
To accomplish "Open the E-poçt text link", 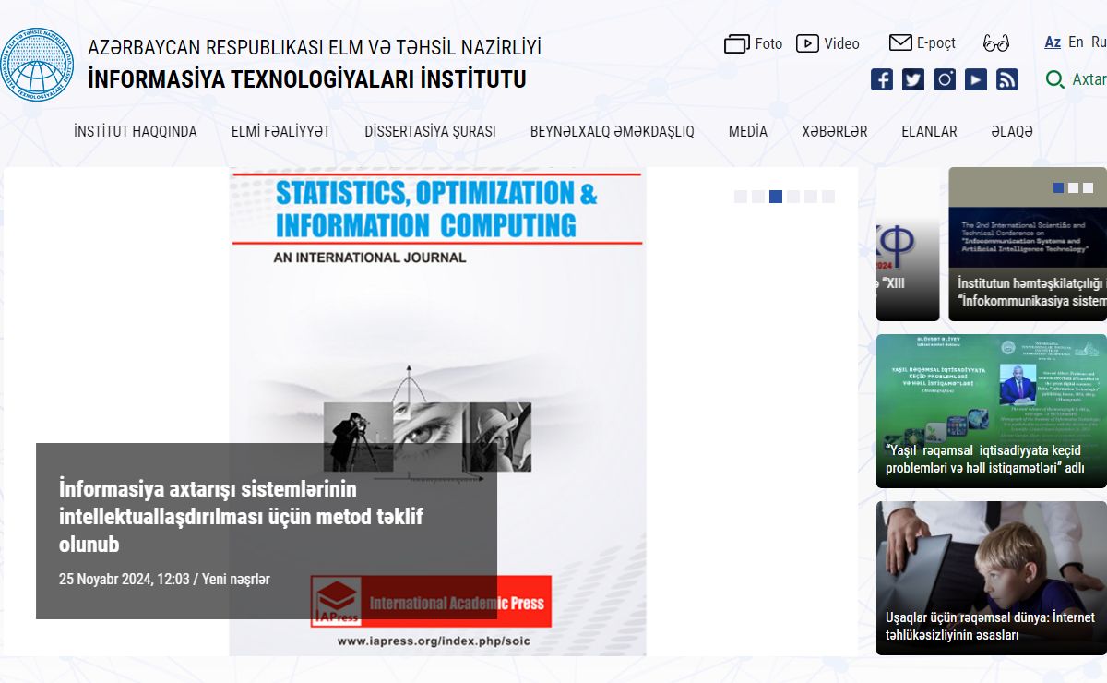I will pyautogui.click(x=936, y=43).
